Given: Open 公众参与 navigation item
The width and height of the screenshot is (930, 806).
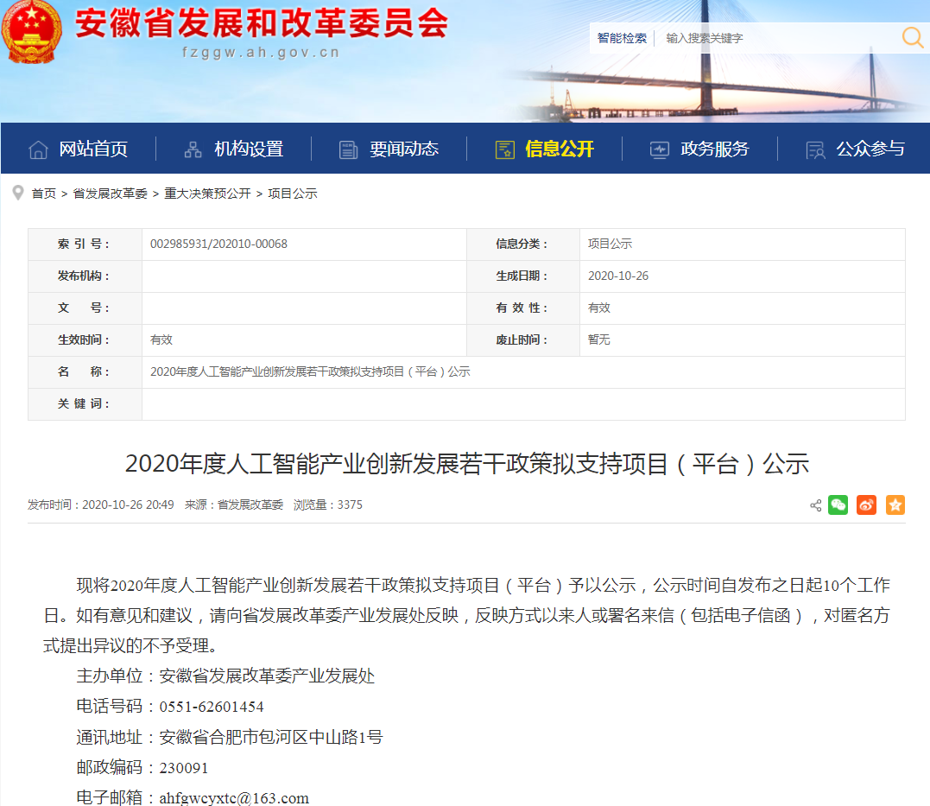Looking at the screenshot, I should (x=870, y=149).
